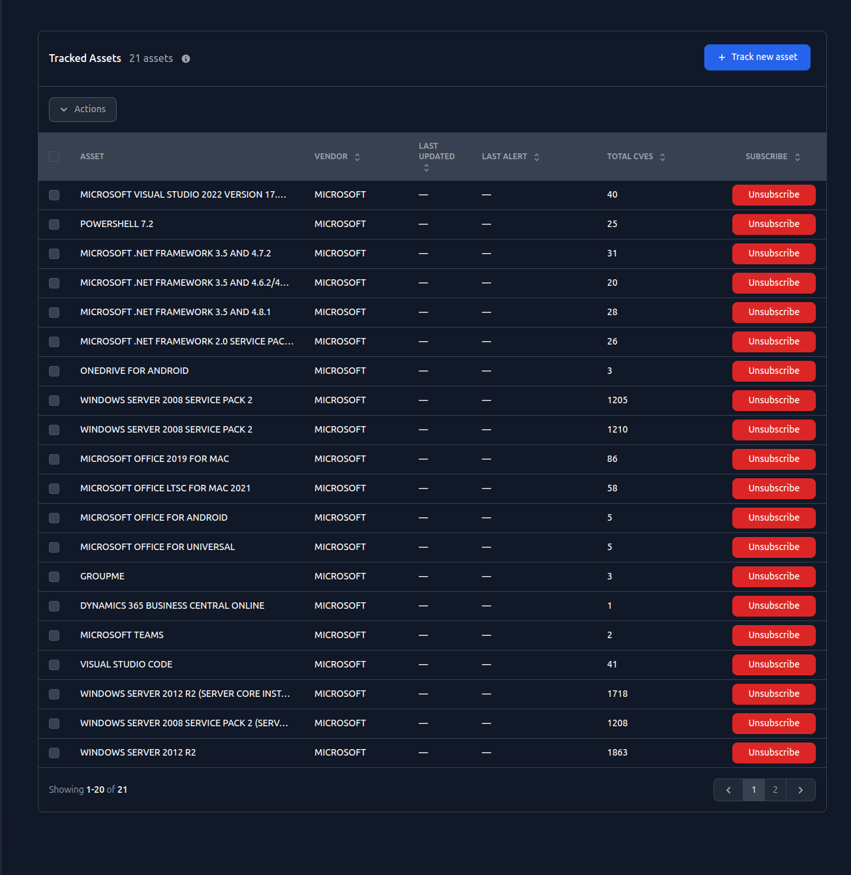Click the 1205 total CVEs value
This screenshot has height=875, width=851.
click(617, 400)
